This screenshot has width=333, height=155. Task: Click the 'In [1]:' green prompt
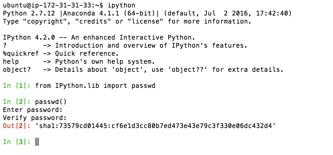coord(16,86)
